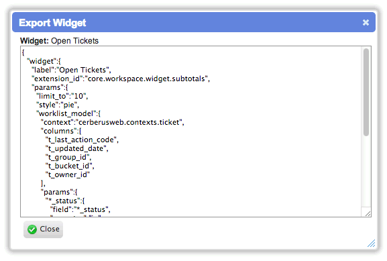This screenshot has width=387, height=261.
Task: Click the Widget: Open Tickets label
Action: tap(59, 41)
